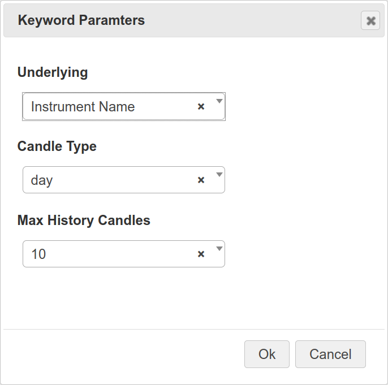Click the 'Instrument Name' selected text
The image size is (388, 385).
coord(83,107)
